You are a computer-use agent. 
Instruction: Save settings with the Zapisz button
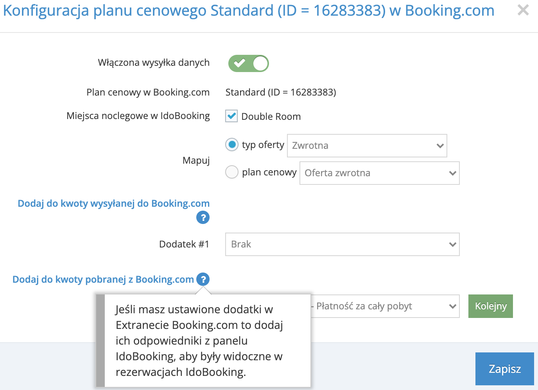click(504, 369)
